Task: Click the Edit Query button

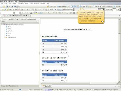Action: point(52,6)
